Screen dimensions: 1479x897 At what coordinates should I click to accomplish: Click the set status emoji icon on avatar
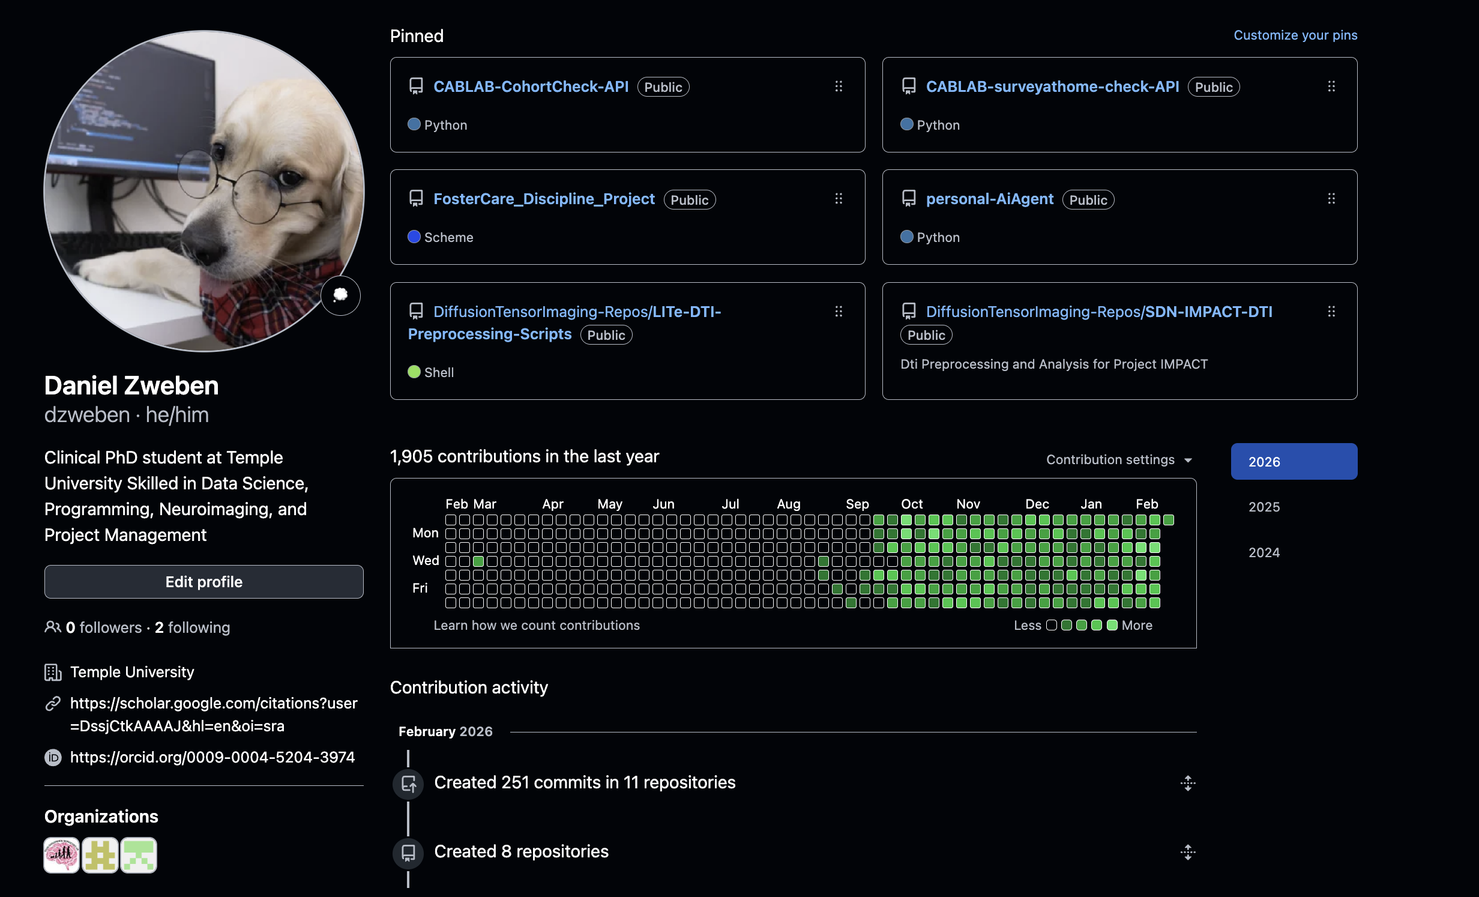pyautogui.click(x=340, y=295)
